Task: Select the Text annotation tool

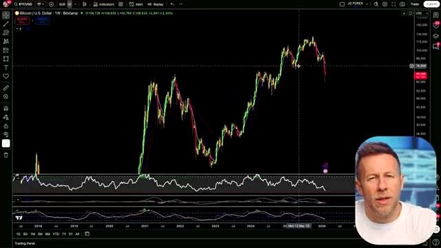Action: [x=6, y=68]
